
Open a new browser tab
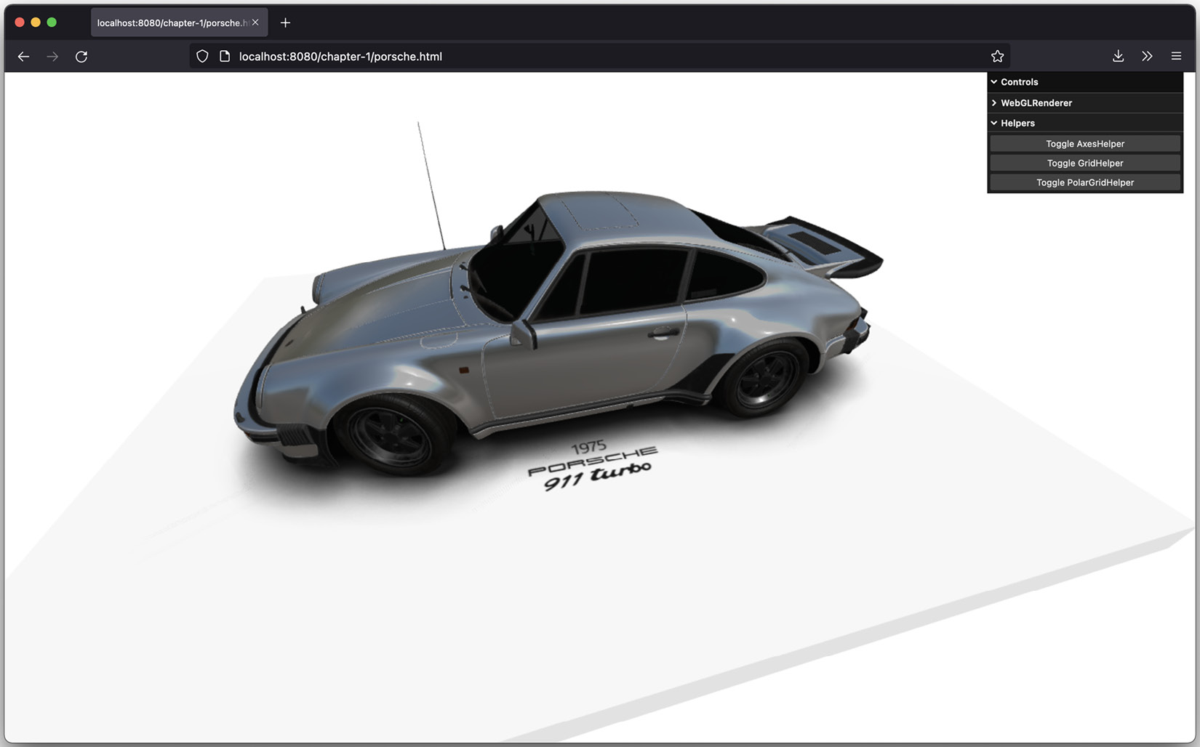(285, 23)
